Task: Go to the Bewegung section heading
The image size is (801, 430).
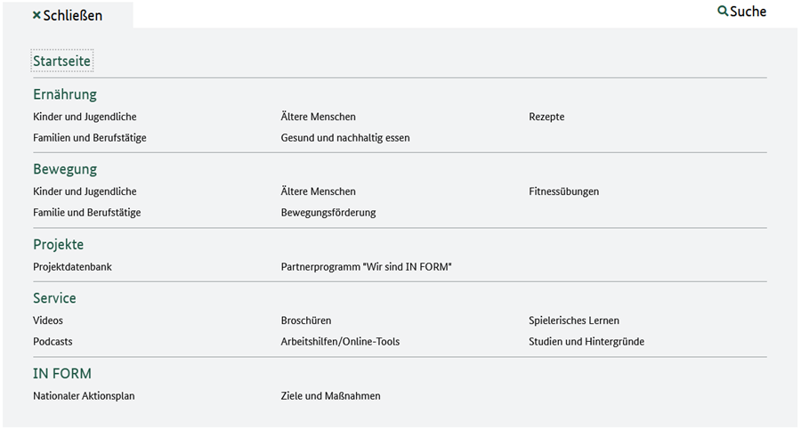Action: (x=65, y=169)
